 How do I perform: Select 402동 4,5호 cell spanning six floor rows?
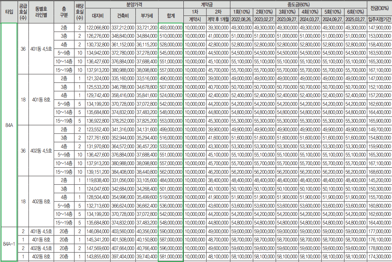(41, 150)
